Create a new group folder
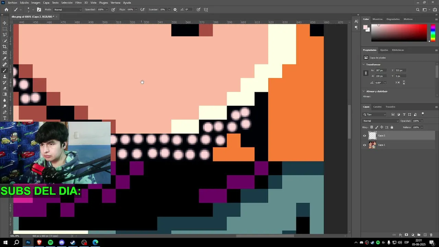 (419, 235)
